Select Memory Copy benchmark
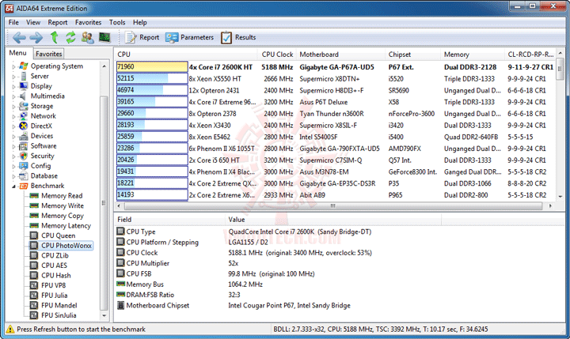The image size is (570, 339). (63, 216)
